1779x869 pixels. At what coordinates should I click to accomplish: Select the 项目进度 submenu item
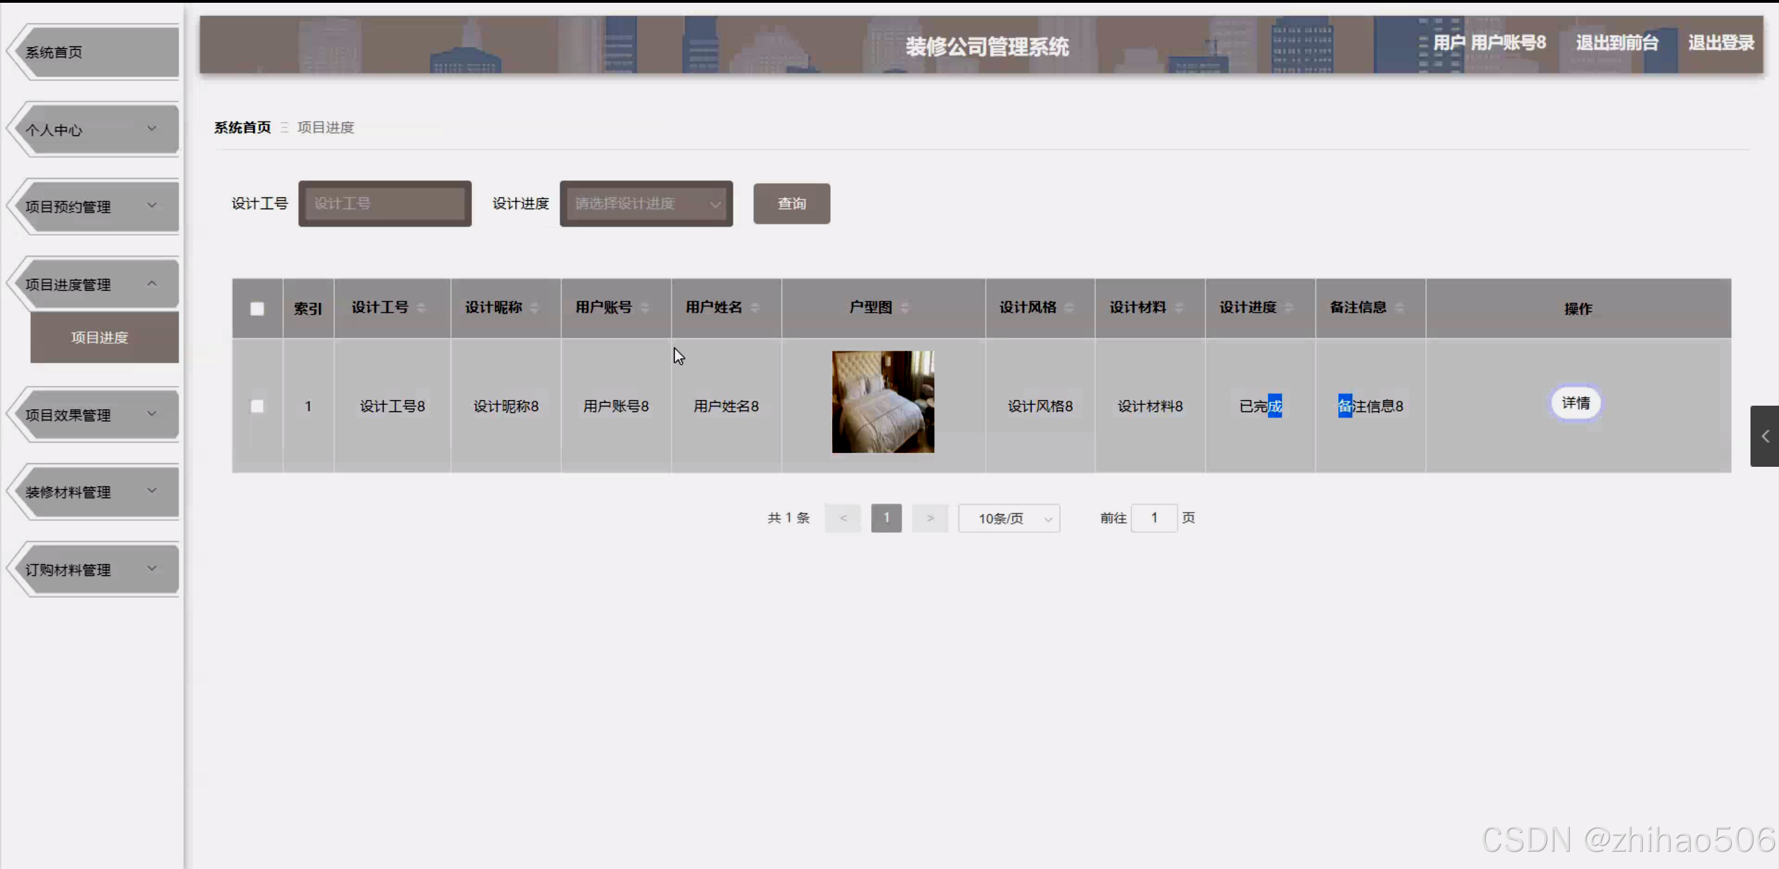pyautogui.click(x=99, y=338)
